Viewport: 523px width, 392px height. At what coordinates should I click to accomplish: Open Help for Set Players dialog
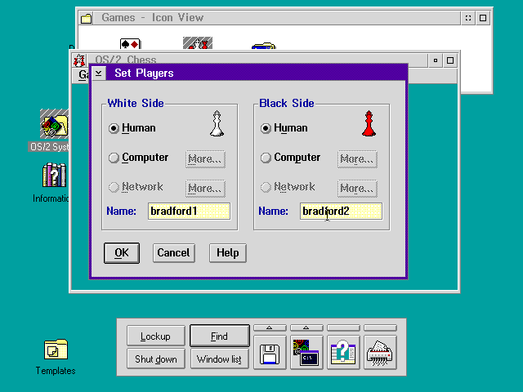coord(228,253)
